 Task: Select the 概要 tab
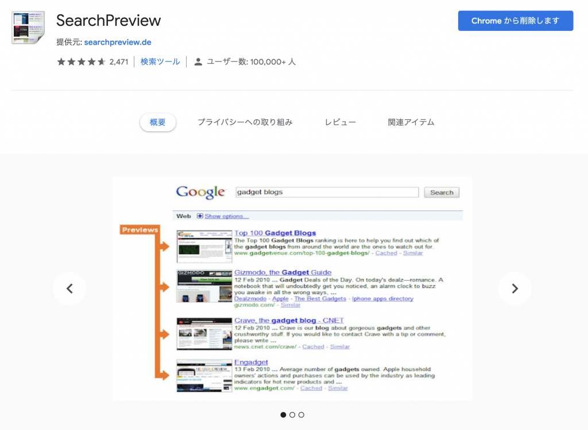pyautogui.click(x=157, y=122)
